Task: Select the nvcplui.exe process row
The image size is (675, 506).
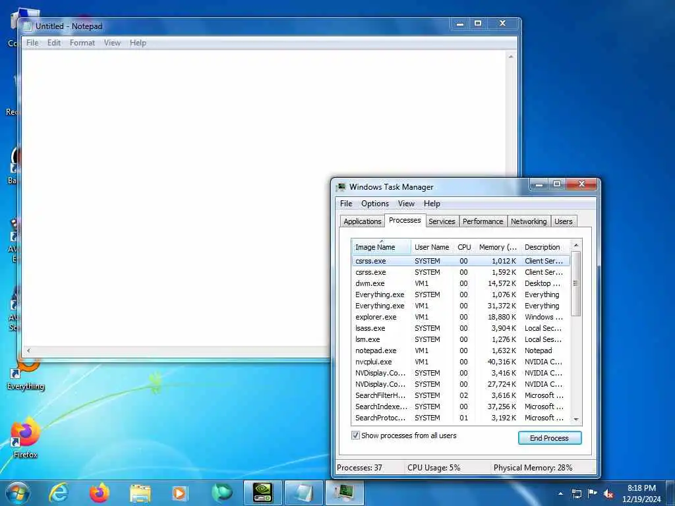Action: coord(461,362)
